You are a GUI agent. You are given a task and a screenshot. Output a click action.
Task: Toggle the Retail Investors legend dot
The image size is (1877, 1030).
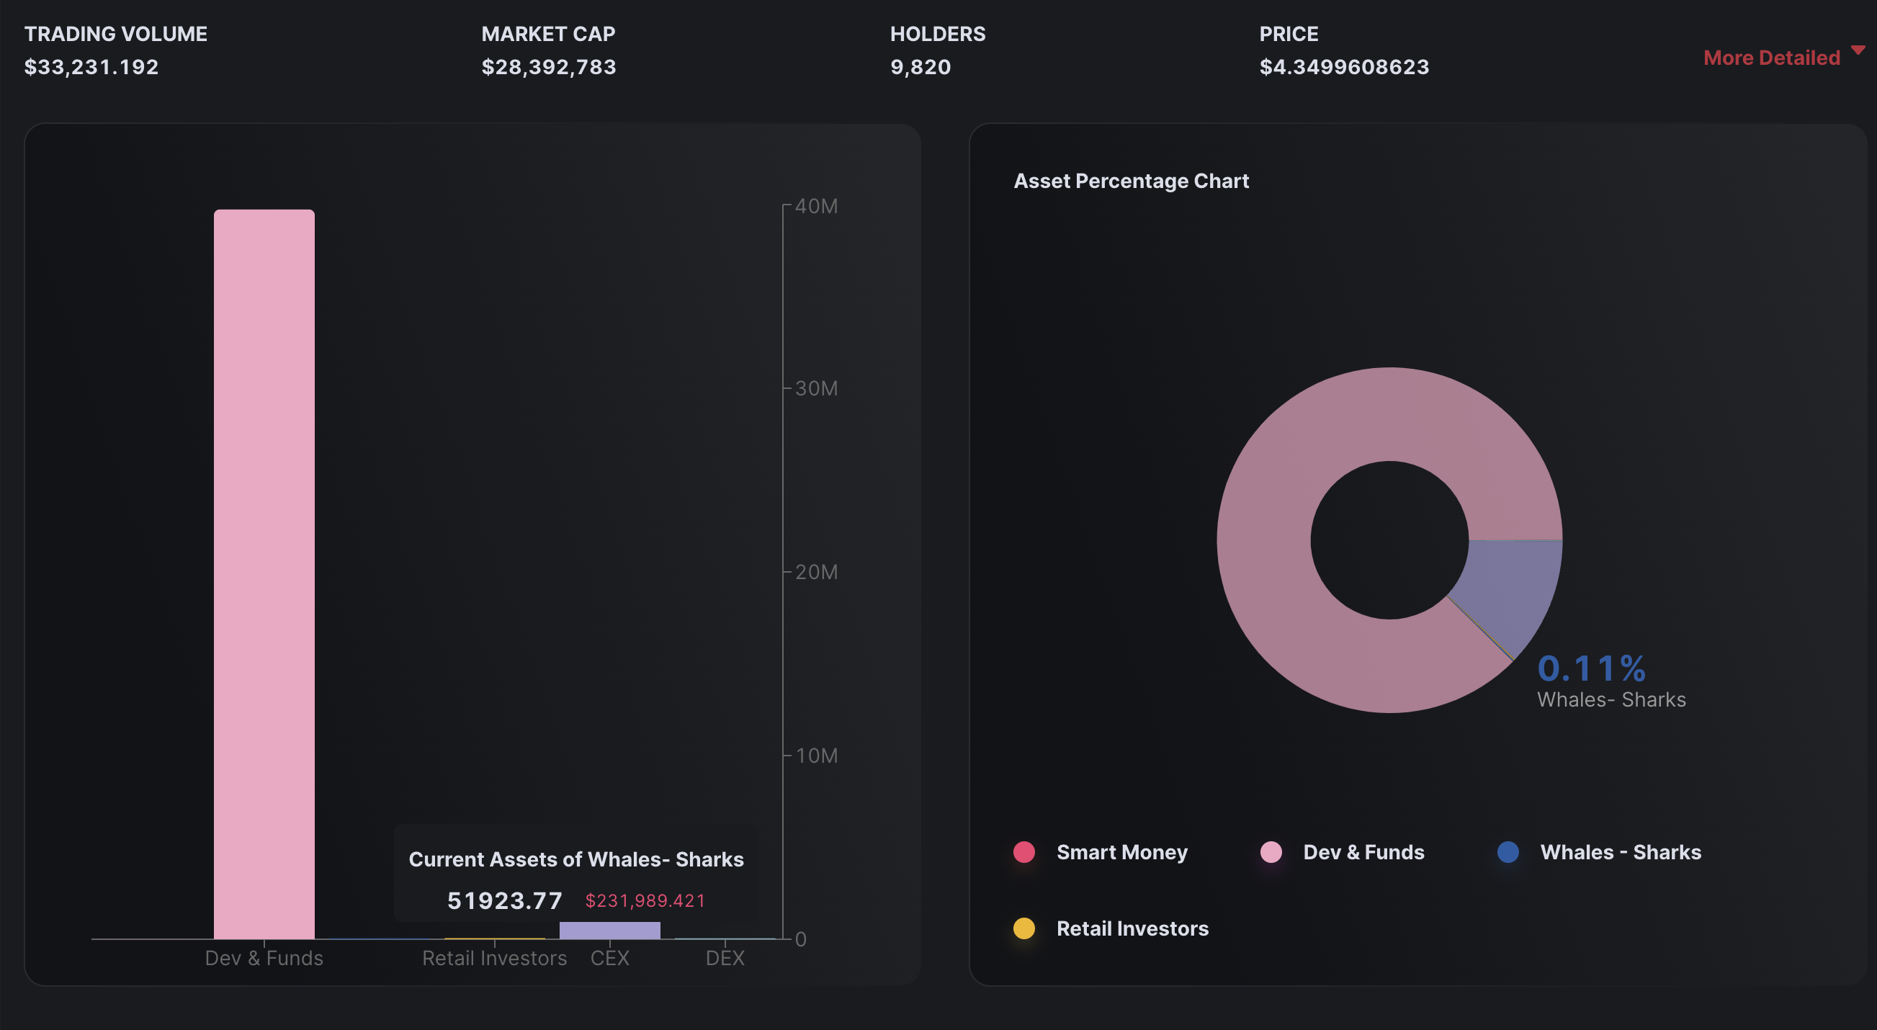click(x=1023, y=928)
